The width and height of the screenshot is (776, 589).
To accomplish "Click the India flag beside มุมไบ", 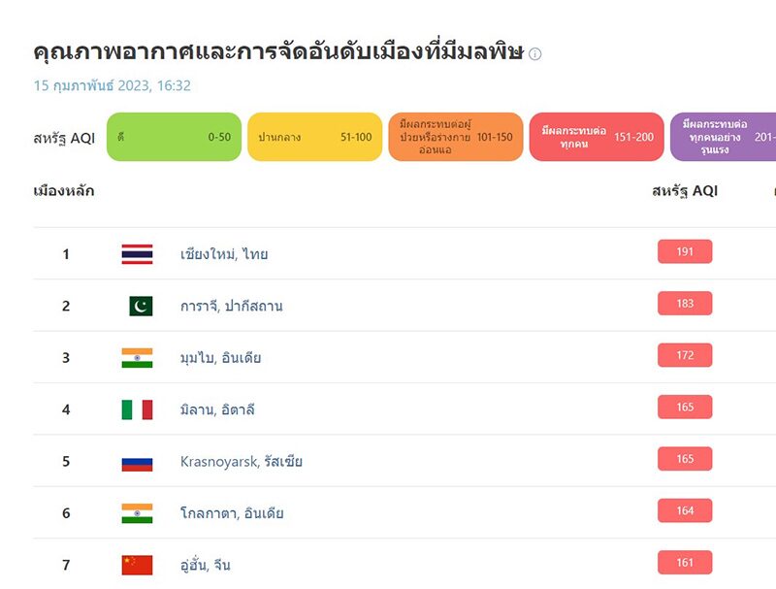I will pos(137,358).
